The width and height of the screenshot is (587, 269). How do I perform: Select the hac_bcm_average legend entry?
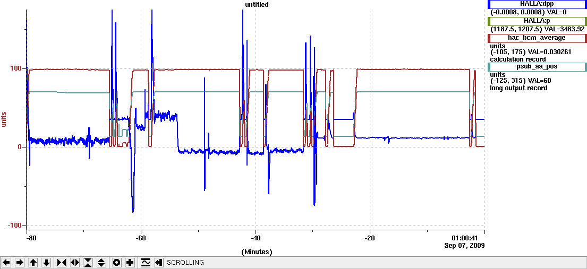[537, 38]
